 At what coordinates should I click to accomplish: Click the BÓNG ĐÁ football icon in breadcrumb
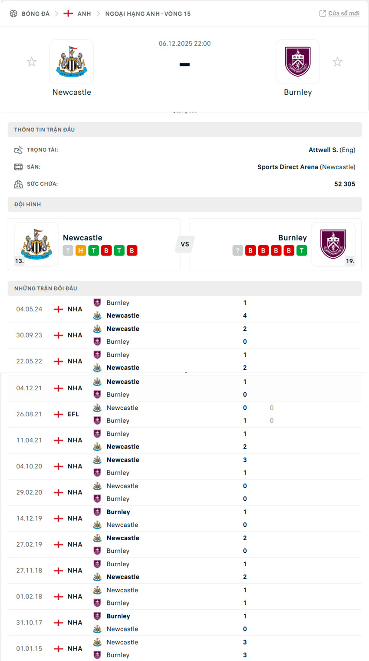(x=13, y=13)
